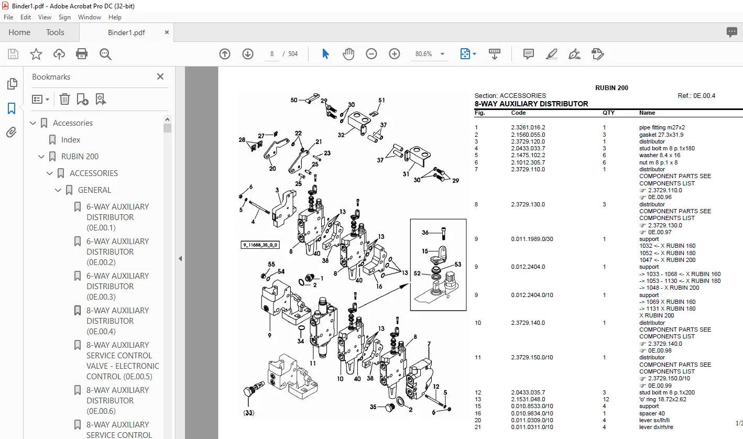
Task: Find the current bookmark icon
Action: tap(101, 99)
